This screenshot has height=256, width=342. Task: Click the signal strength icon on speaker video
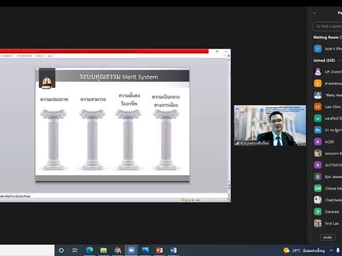coord(237,143)
